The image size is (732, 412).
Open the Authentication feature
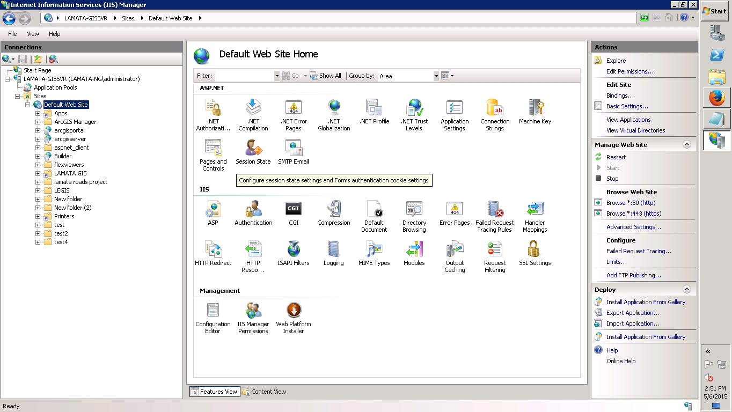coord(253,213)
